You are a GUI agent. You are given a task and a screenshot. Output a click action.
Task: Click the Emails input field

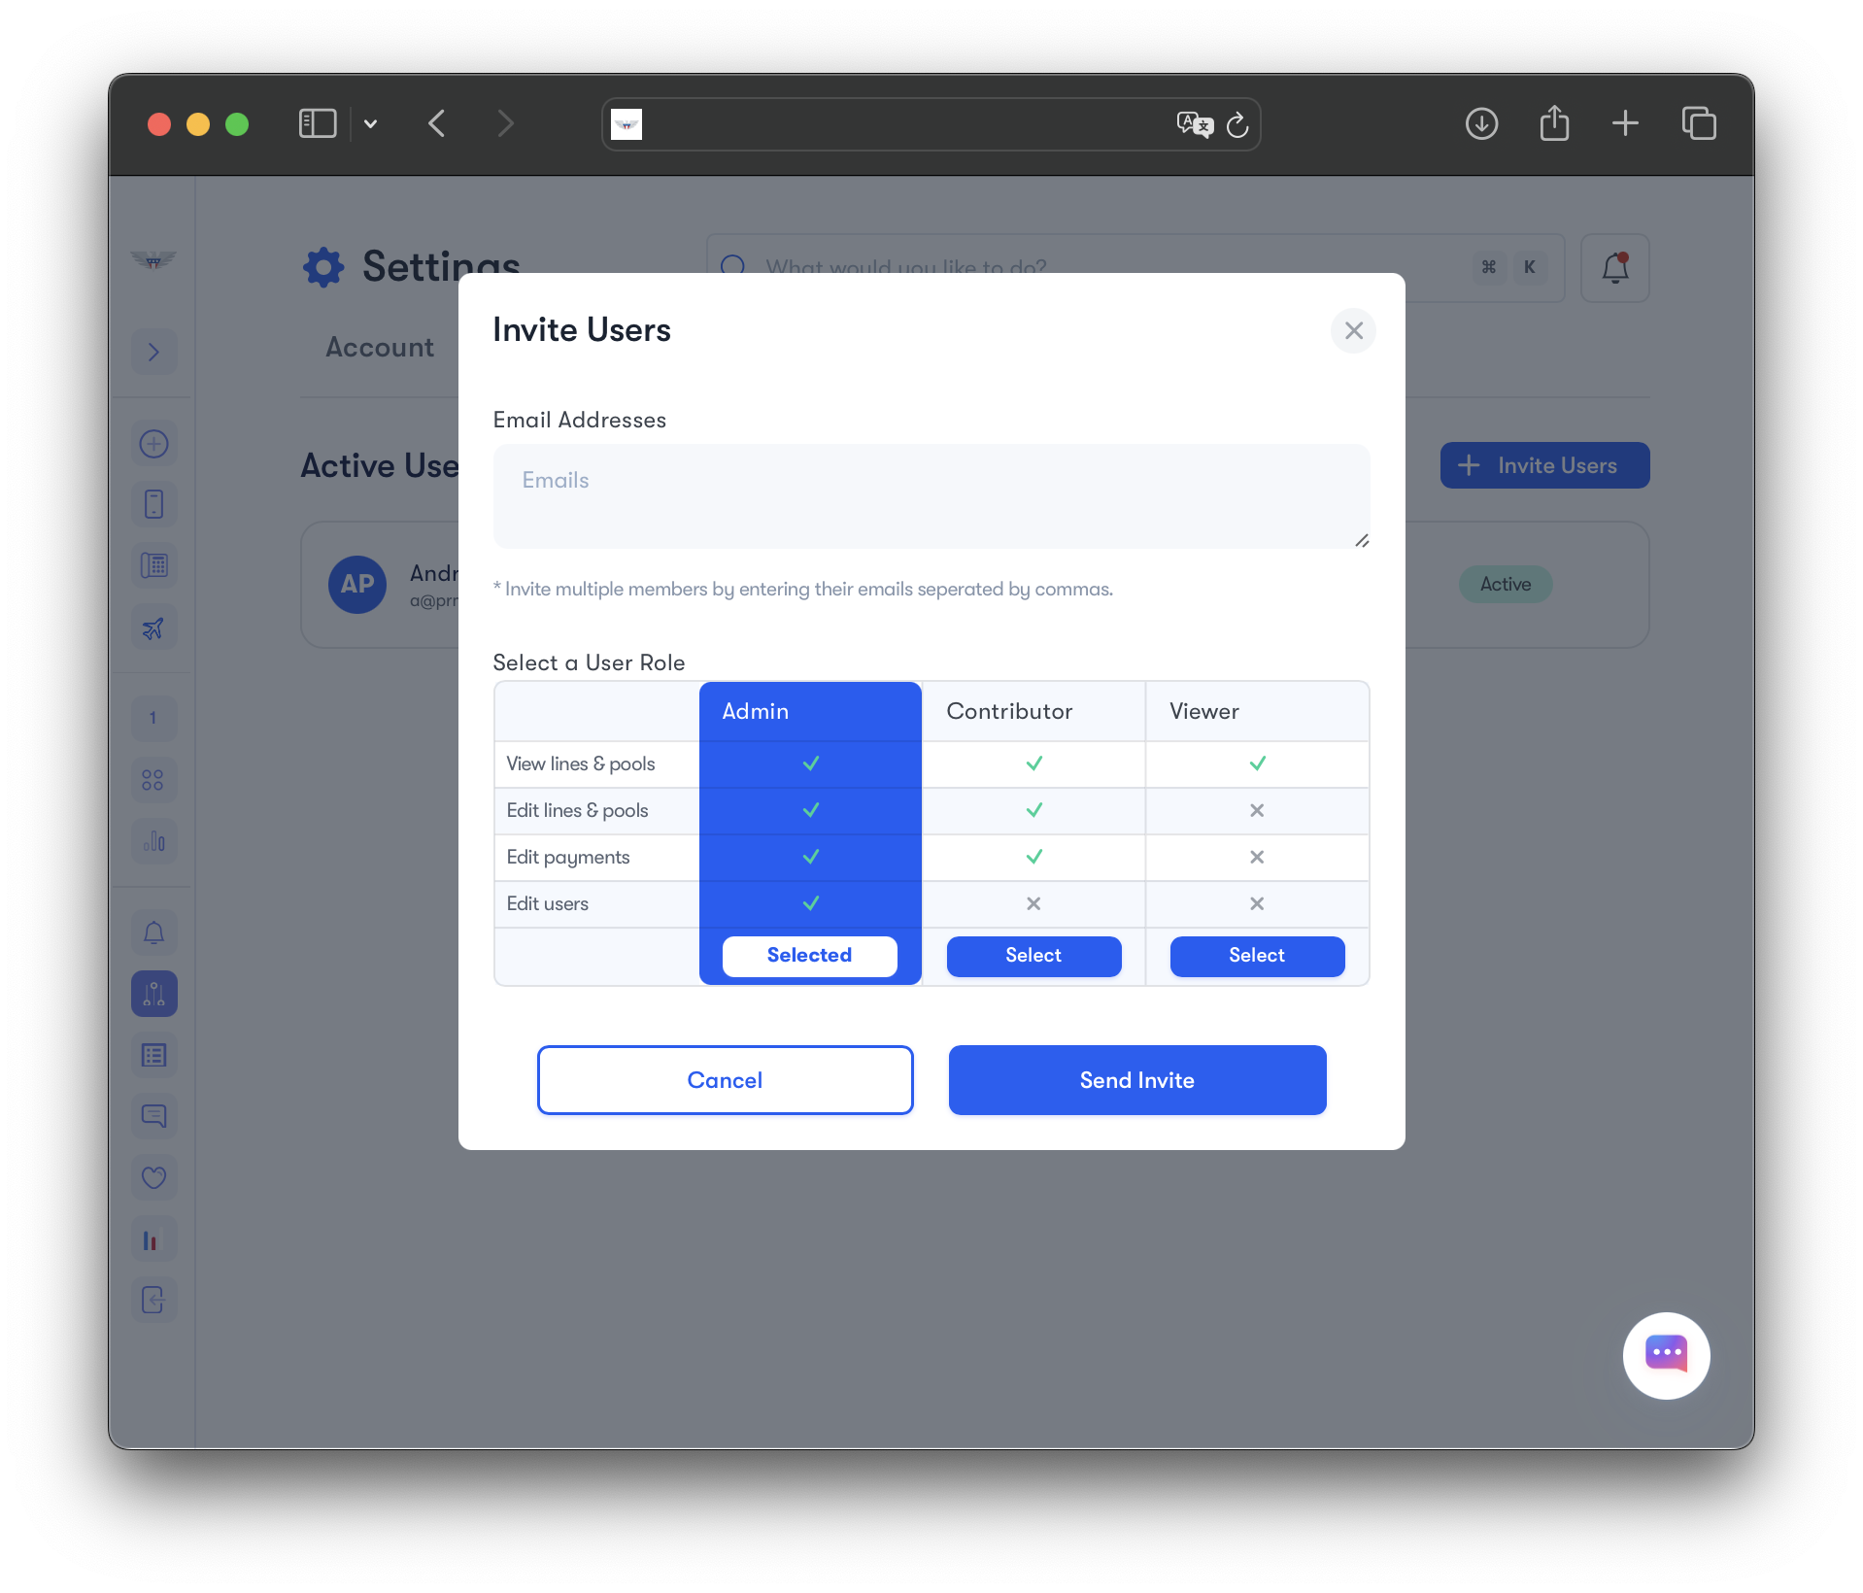coord(931,496)
